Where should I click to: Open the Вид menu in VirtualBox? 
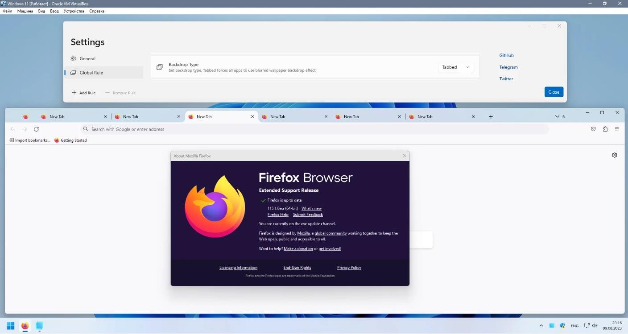click(x=41, y=11)
